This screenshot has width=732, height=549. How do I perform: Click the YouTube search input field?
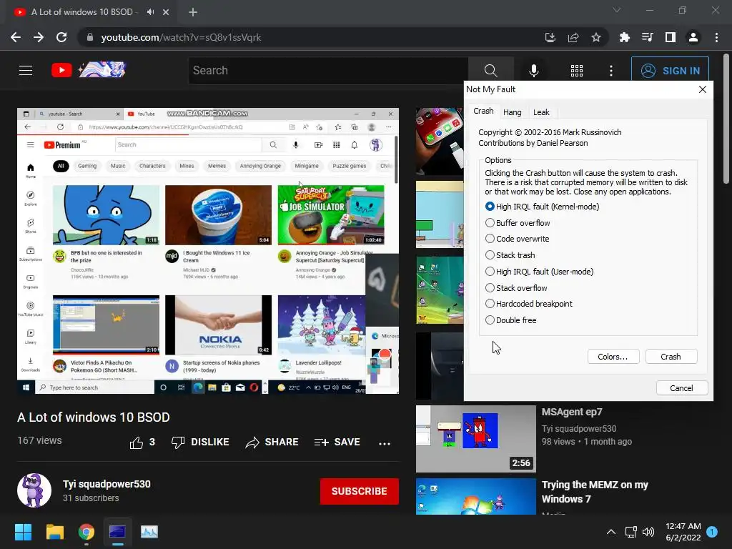click(328, 71)
